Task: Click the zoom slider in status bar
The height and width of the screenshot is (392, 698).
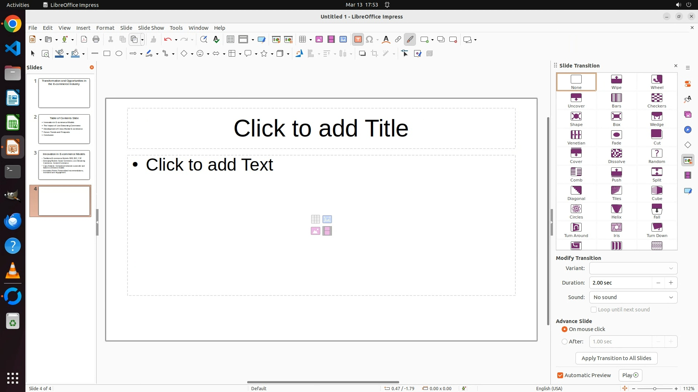Action: (x=654, y=388)
